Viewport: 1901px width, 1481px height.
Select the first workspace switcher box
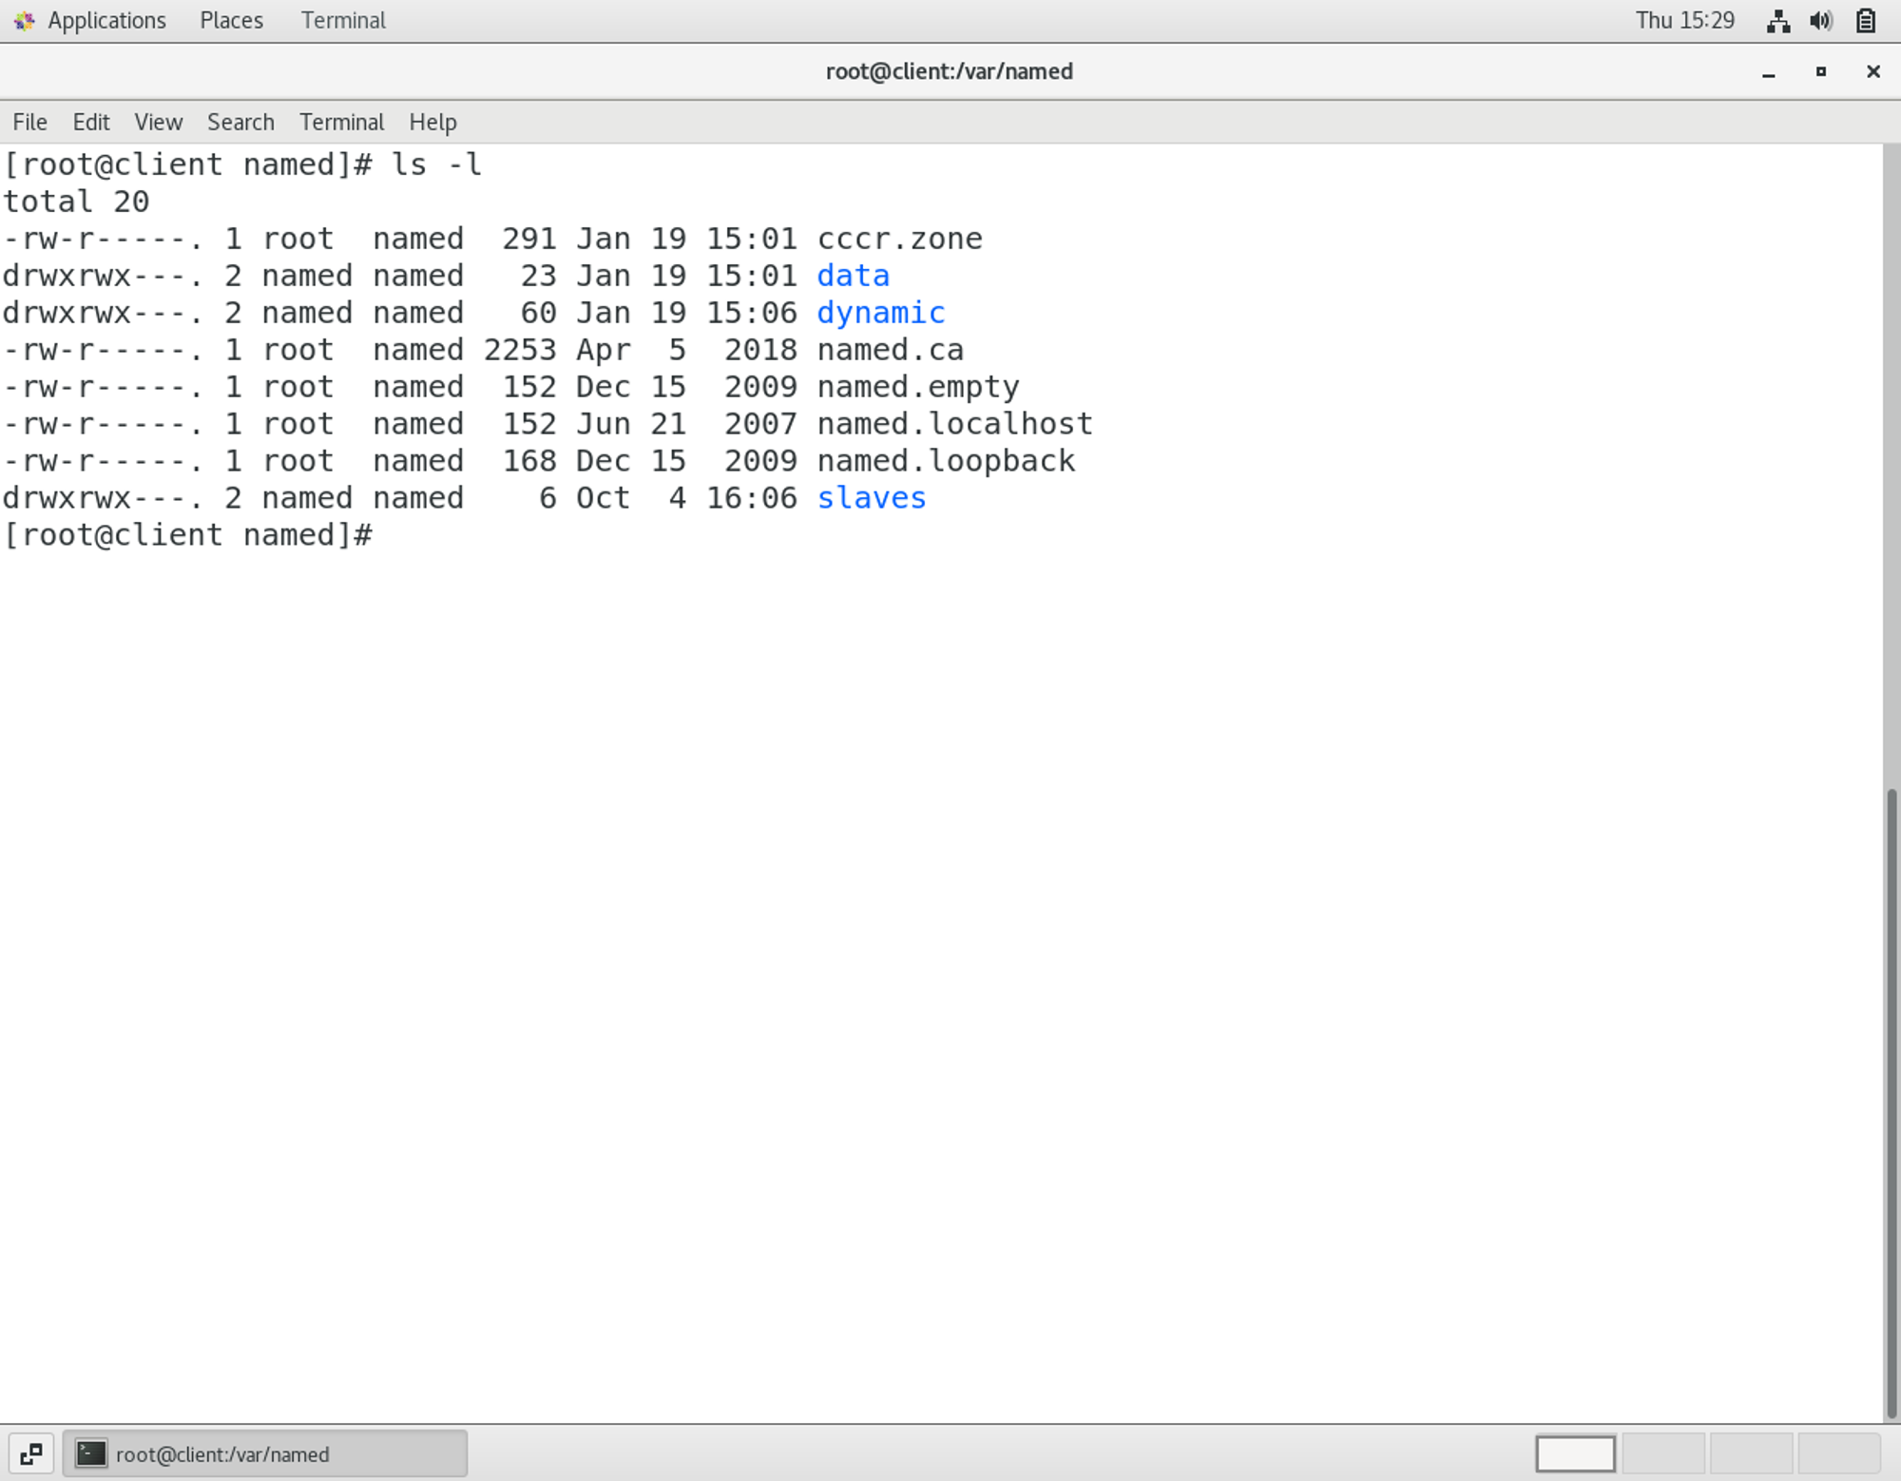(x=1575, y=1453)
